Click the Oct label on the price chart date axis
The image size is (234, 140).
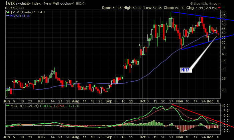pyautogui.click(x=142, y=101)
